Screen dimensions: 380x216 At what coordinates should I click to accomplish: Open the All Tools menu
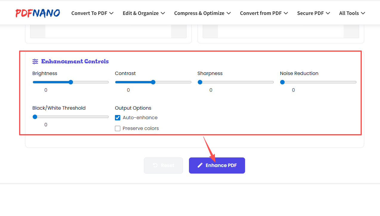(x=352, y=13)
